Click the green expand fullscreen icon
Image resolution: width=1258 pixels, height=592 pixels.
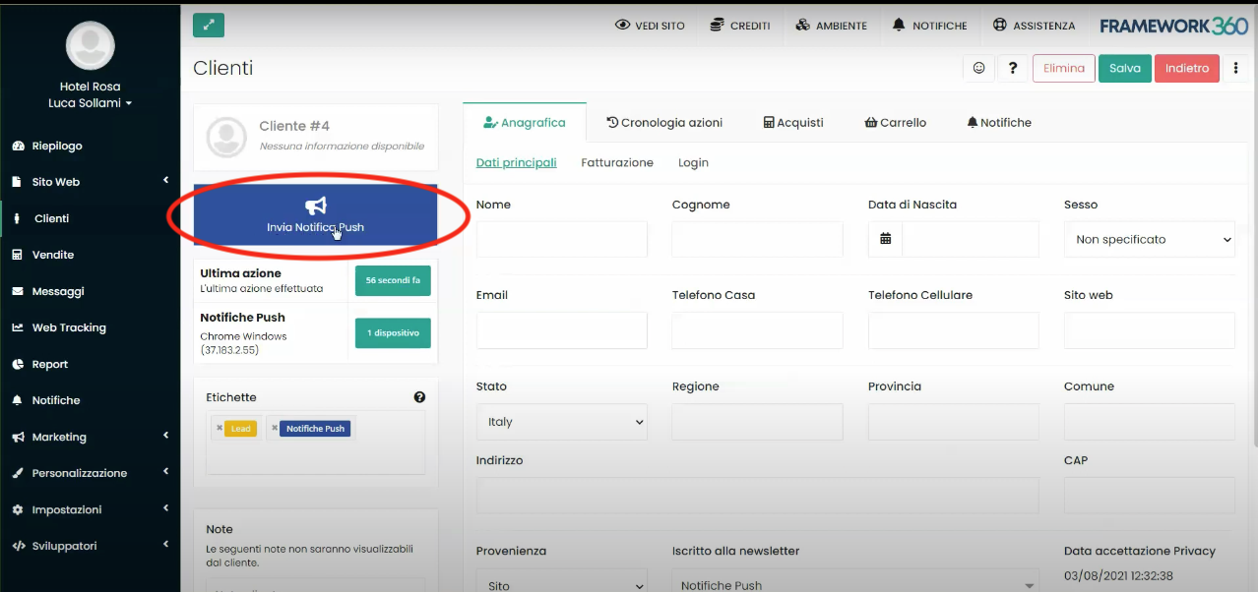point(209,25)
